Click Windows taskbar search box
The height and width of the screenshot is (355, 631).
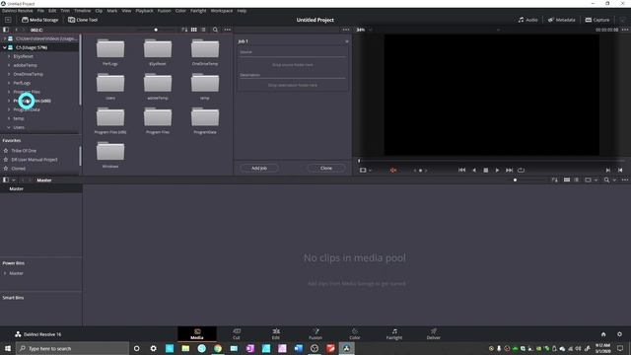(x=72, y=348)
